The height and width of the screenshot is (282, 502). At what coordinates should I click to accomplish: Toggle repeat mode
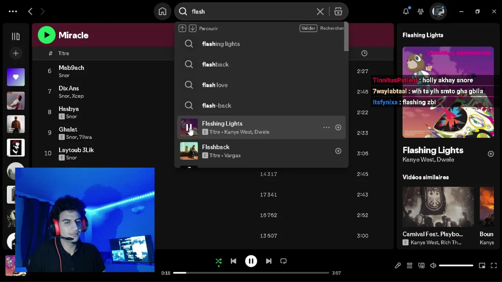[284, 261]
